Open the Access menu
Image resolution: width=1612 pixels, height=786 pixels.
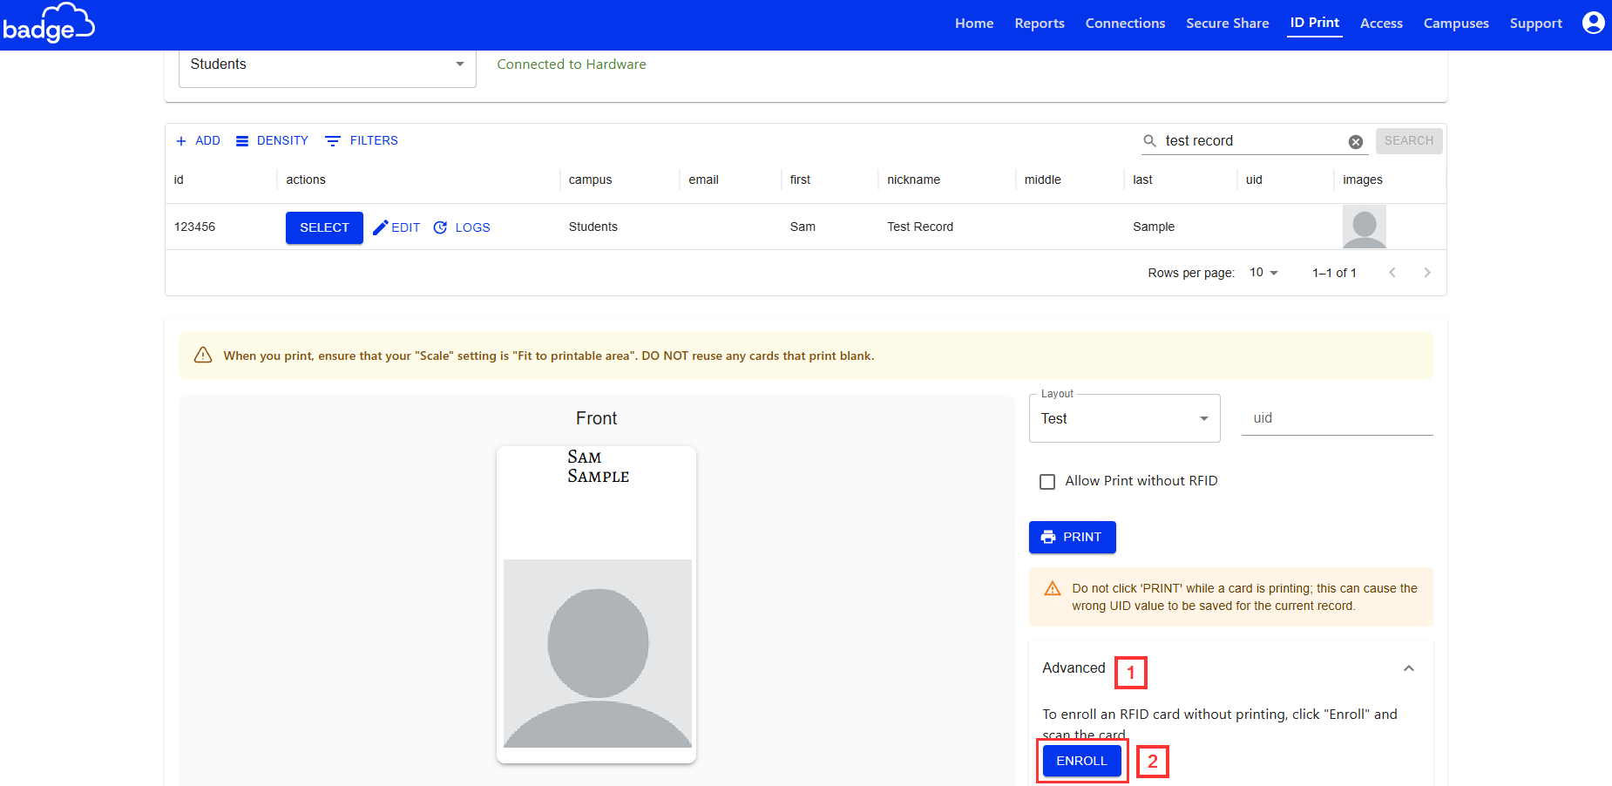click(x=1381, y=24)
